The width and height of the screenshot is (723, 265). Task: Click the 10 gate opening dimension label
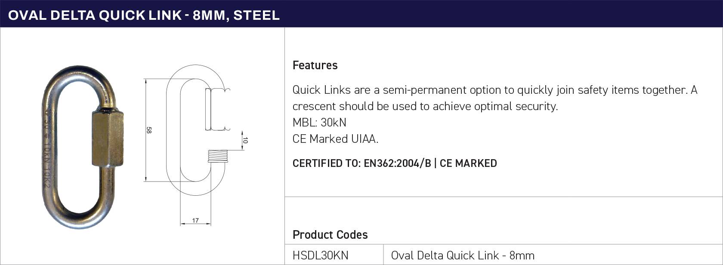[x=245, y=140]
